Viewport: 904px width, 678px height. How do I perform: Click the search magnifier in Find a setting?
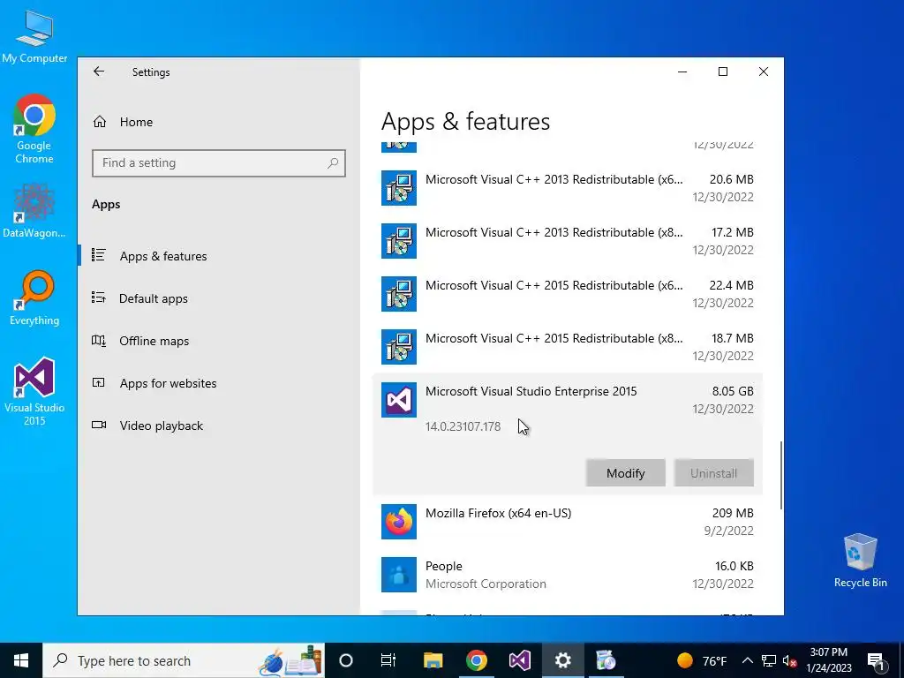coord(333,163)
